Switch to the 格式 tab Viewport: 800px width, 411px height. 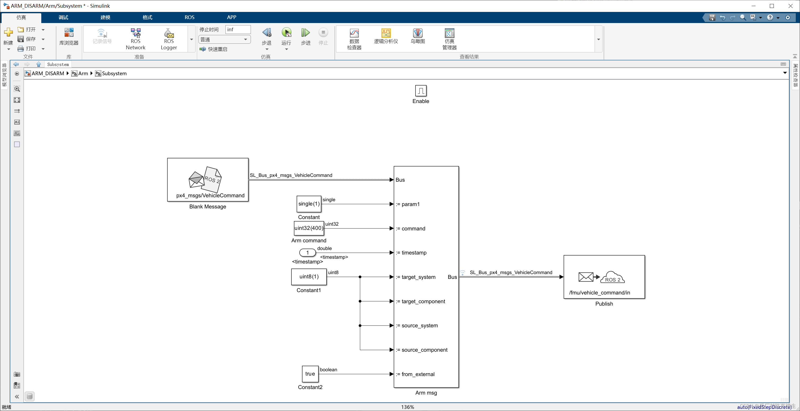point(147,17)
